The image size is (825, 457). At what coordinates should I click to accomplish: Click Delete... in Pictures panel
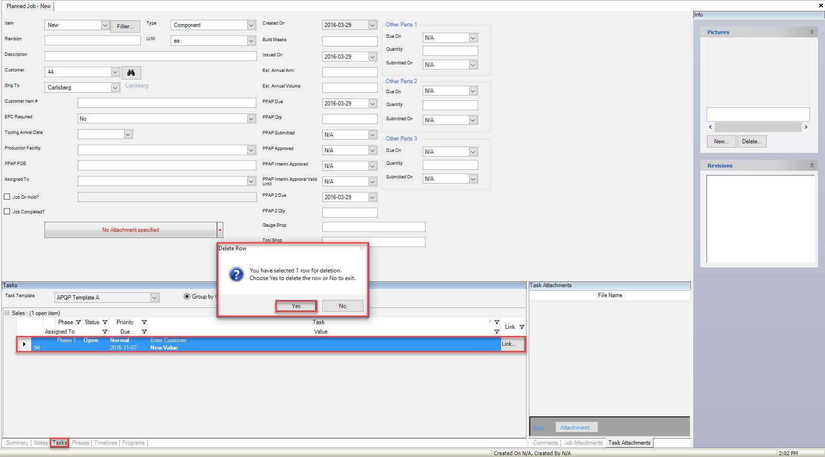coord(752,141)
